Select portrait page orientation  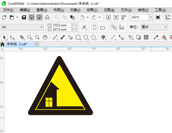coord(95,27)
